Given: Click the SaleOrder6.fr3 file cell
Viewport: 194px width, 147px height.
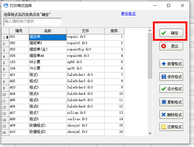Looking at the screenshot, I should click(86, 107).
